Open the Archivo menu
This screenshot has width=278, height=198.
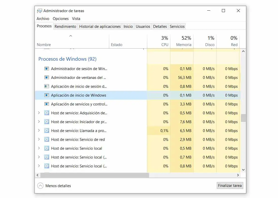coord(43,18)
